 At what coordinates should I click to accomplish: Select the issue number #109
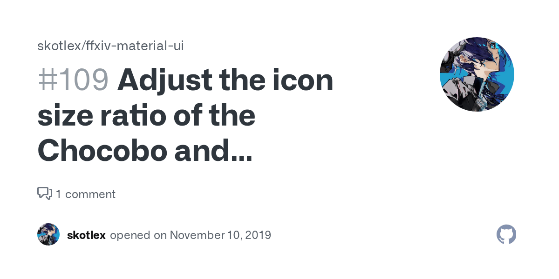click(x=73, y=80)
